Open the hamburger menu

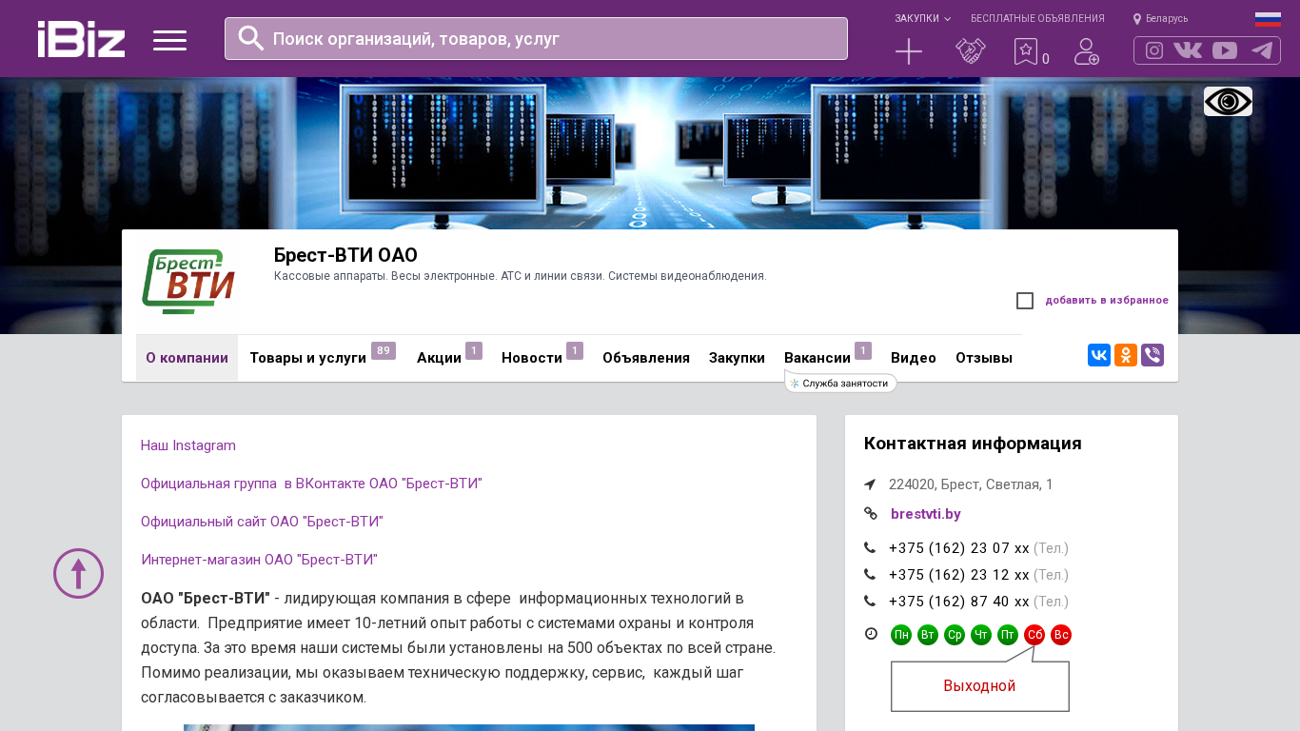coord(169,40)
